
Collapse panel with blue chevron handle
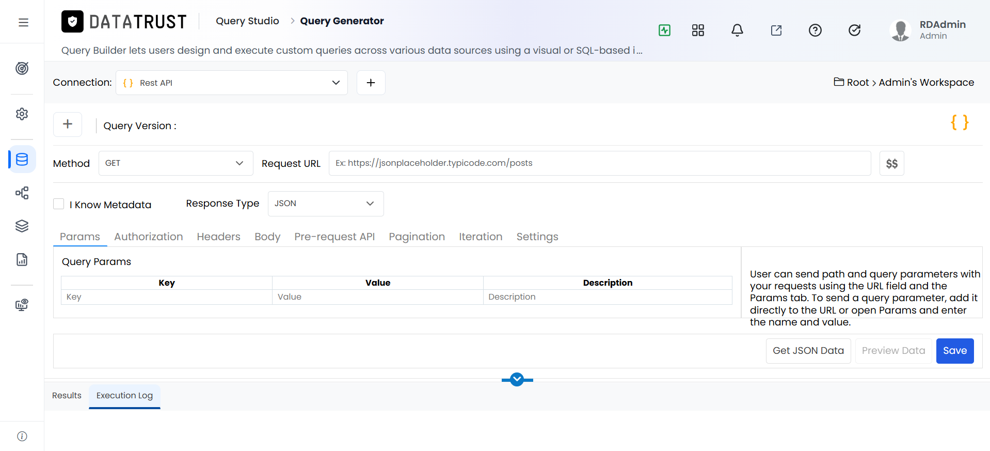pyautogui.click(x=517, y=380)
